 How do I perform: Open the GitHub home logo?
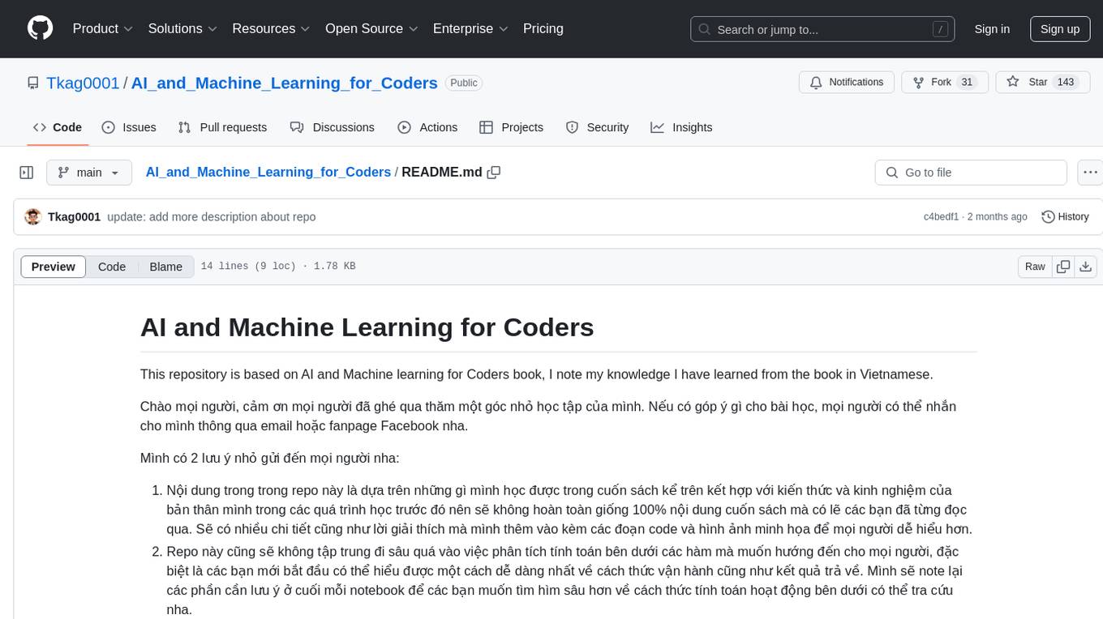(x=40, y=28)
